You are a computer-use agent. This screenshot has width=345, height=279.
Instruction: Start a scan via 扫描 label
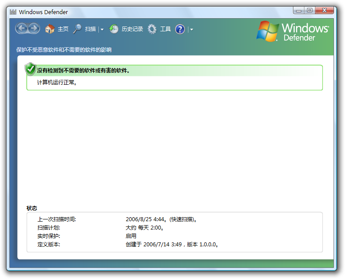(90, 29)
